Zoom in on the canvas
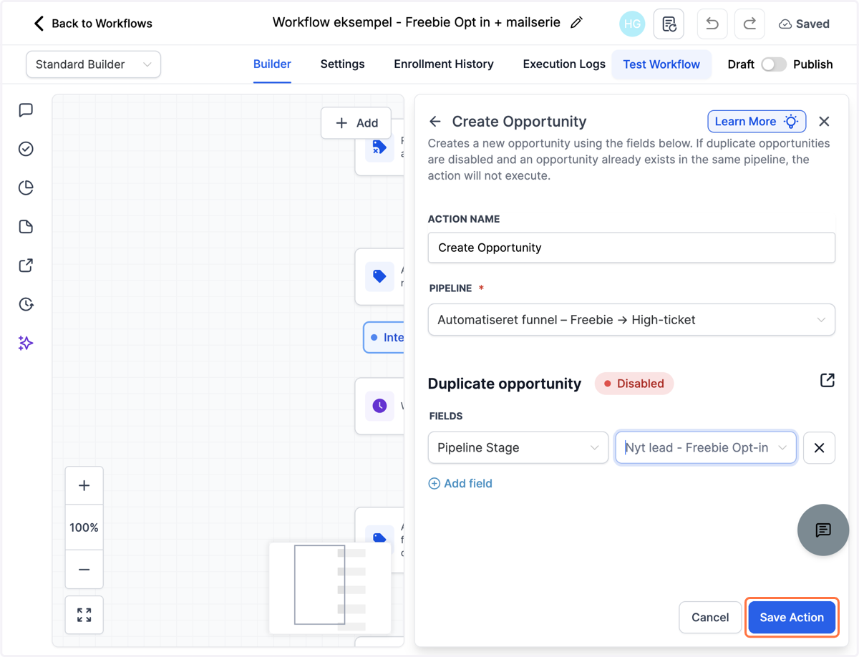The height and width of the screenshot is (657, 859). [84, 485]
